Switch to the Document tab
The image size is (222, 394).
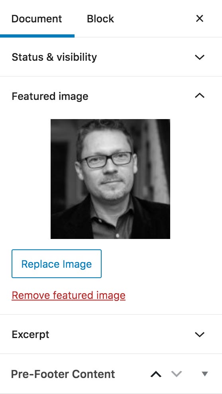click(x=37, y=19)
